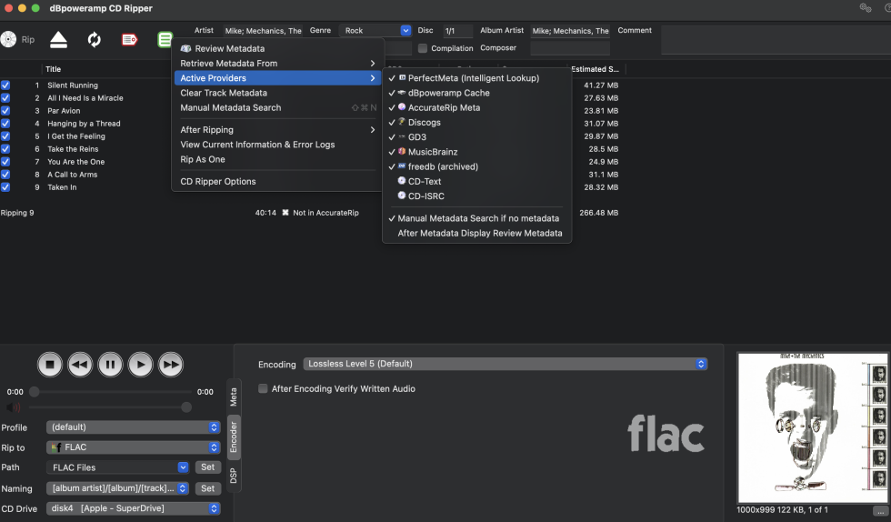The image size is (891, 522).
Task: Open the Path FLAC Files dropdown
Action: pyautogui.click(x=117, y=467)
